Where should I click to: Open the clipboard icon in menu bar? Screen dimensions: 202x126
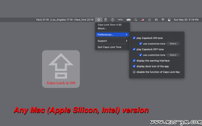106,20
